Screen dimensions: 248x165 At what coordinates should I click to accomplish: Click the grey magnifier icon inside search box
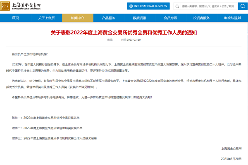(x=177, y=6)
